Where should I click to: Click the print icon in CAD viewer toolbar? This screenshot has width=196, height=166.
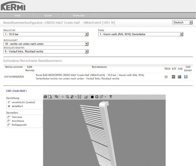45,97
